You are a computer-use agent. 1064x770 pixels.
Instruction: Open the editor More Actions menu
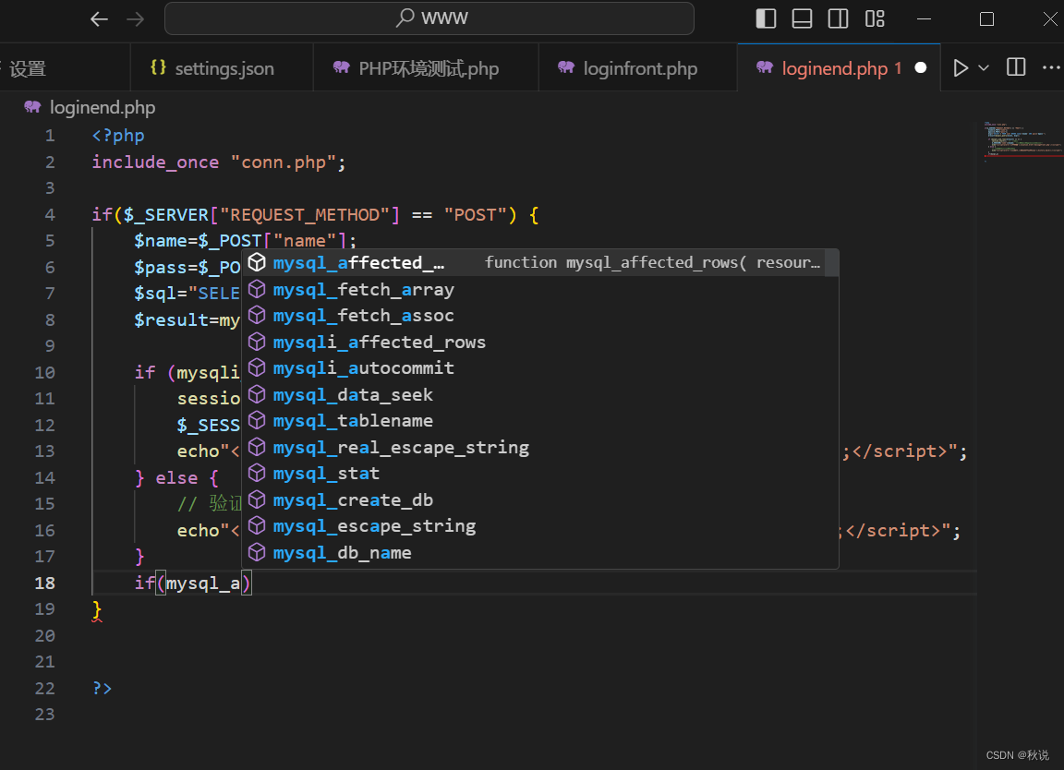point(1051,67)
